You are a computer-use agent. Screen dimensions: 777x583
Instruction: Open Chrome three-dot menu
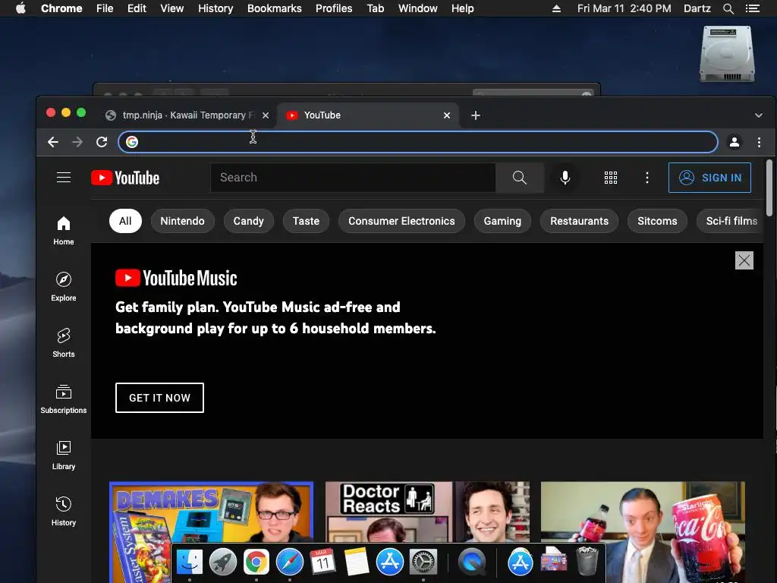[x=759, y=142]
